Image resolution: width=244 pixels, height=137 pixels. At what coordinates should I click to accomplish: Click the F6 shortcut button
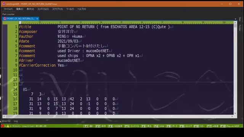click(x=159, y=126)
